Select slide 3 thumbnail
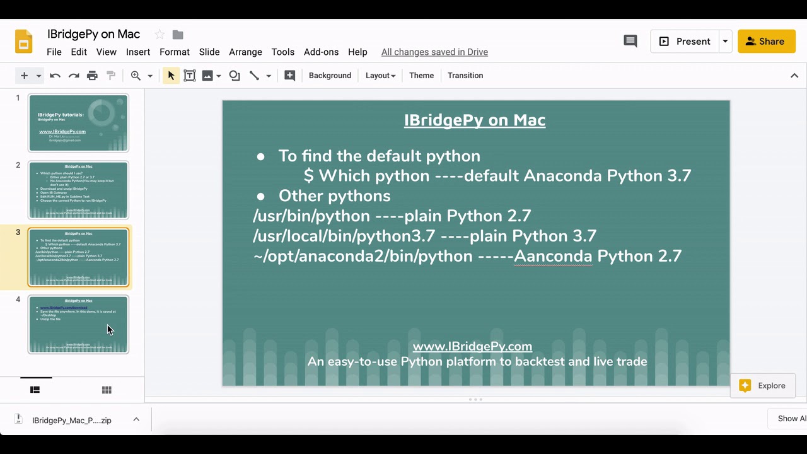This screenshot has height=454, width=807. click(x=78, y=257)
